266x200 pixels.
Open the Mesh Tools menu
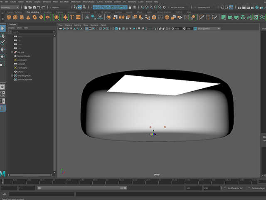tap(76, 2)
